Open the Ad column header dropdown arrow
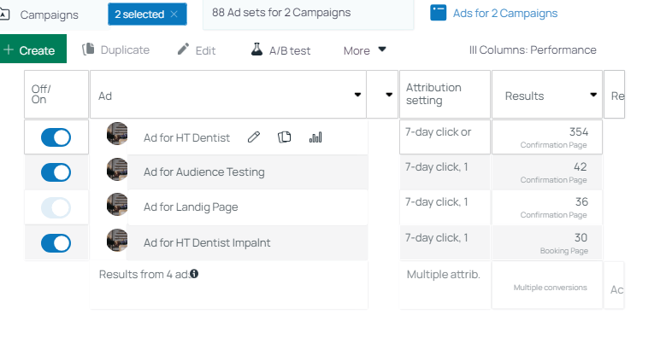The height and width of the screenshot is (355, 672). click(x=357, y=95)
